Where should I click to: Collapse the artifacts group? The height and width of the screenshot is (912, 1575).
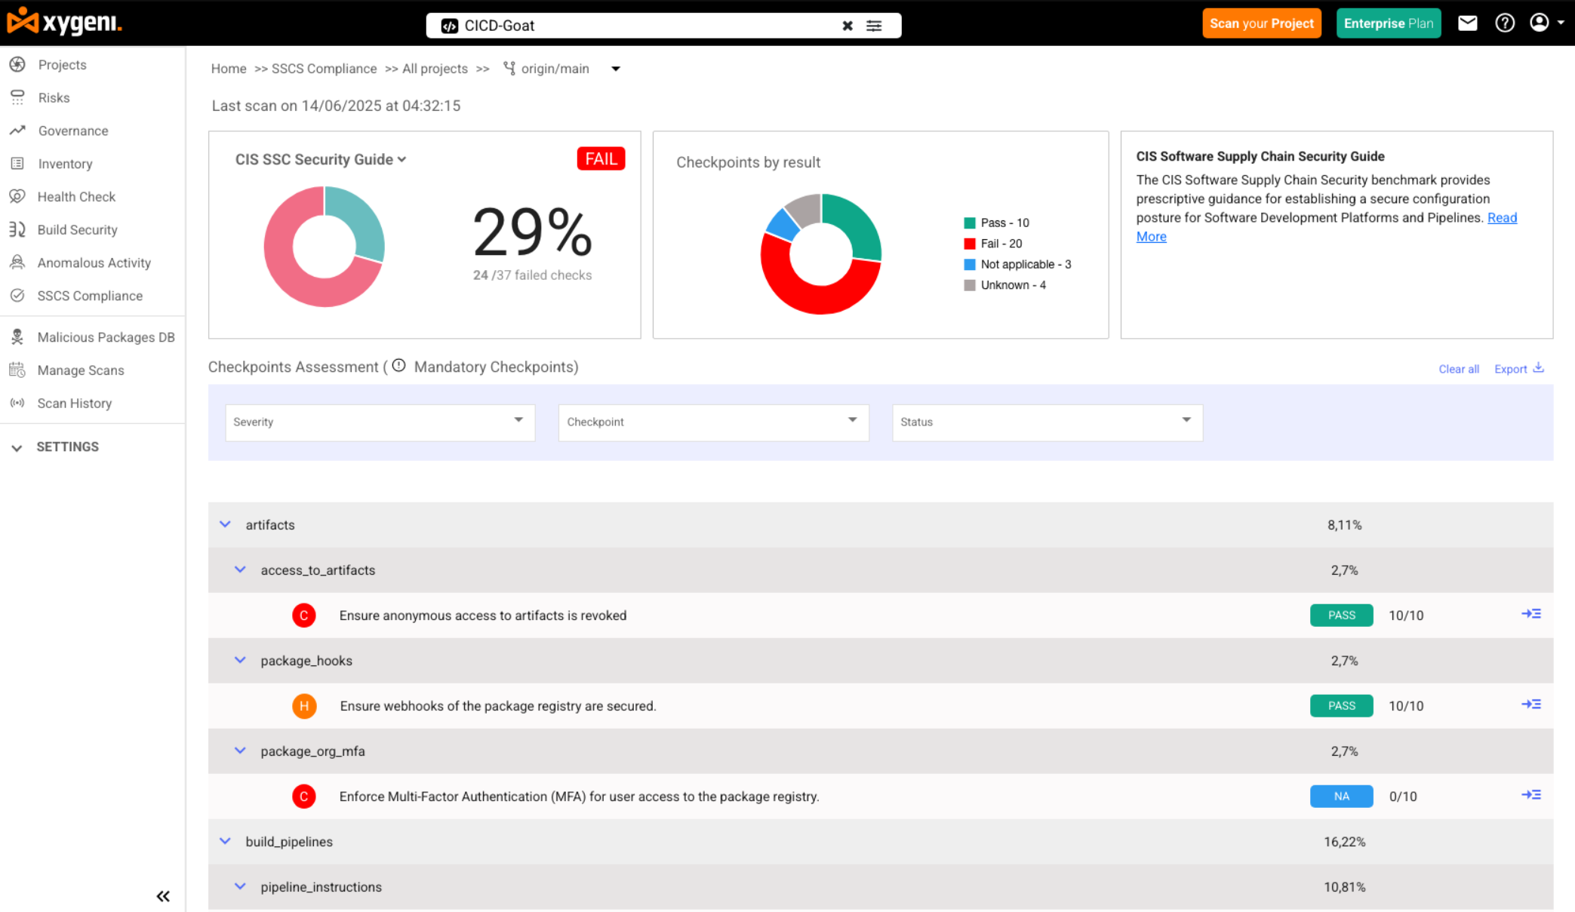coord(225,524)
